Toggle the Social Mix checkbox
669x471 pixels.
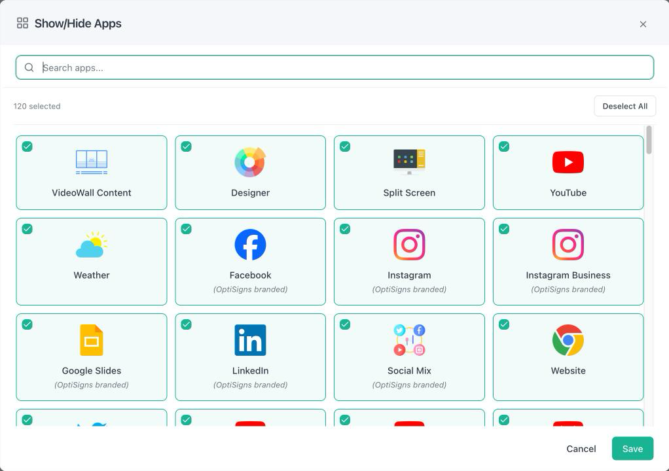point(345,324)
